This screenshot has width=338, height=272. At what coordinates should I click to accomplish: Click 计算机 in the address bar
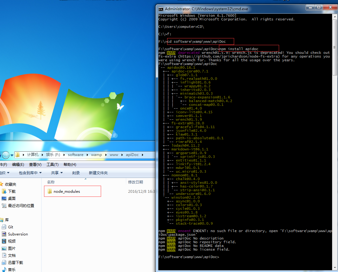coord(33,155)
